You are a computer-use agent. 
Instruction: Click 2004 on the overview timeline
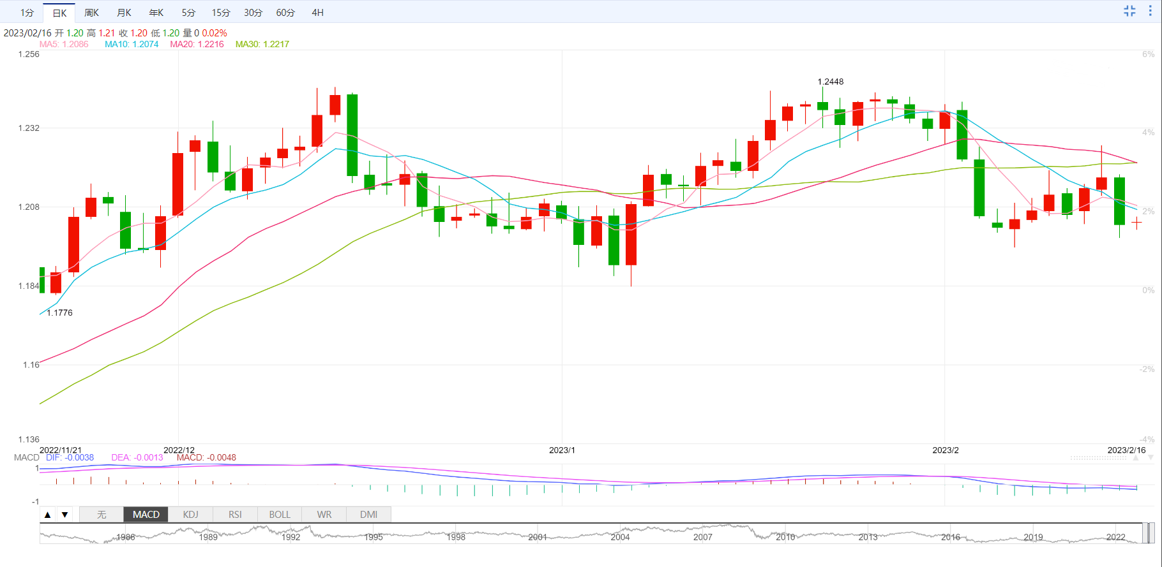[620, 537]
